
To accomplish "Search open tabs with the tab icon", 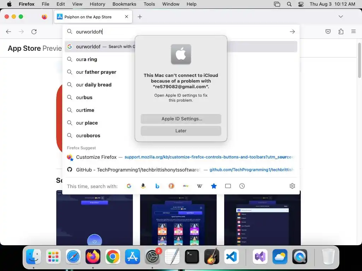I will (228, 186).
